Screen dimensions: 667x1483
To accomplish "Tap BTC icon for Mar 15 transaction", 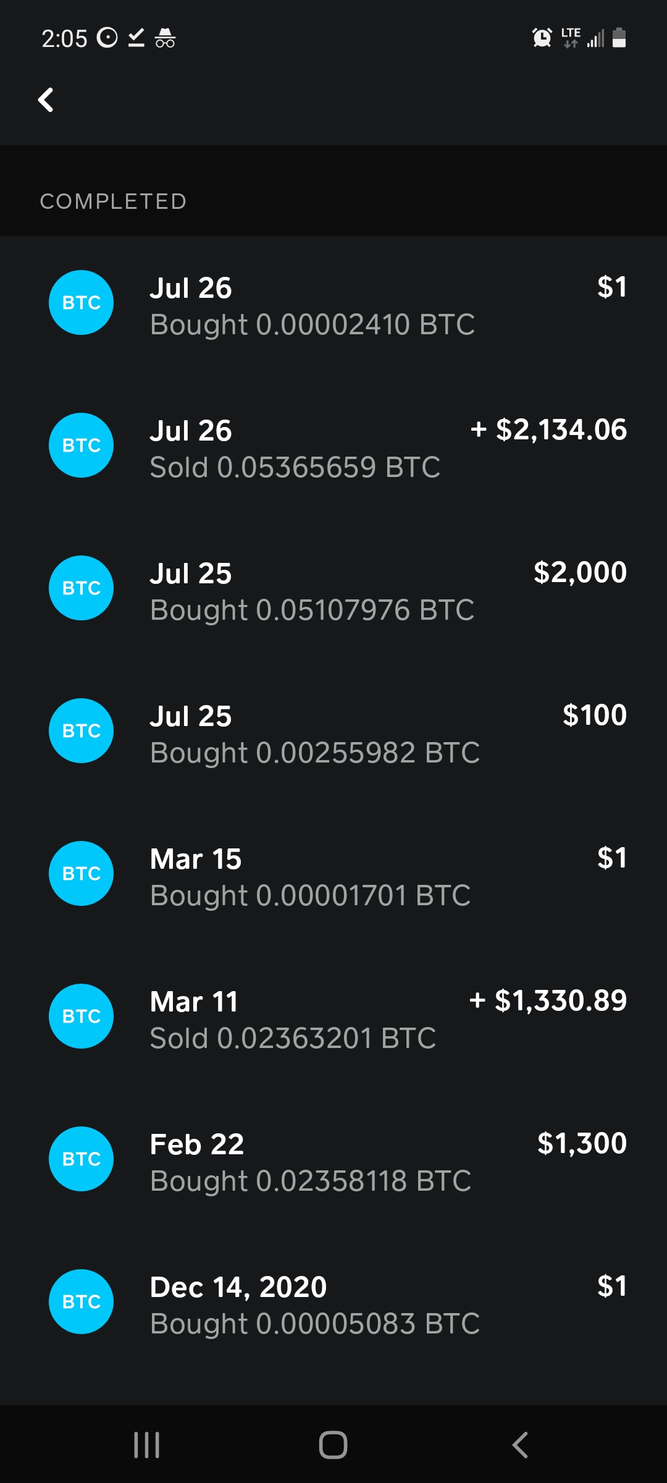I will pyautogui.click(x=81, y=874).
